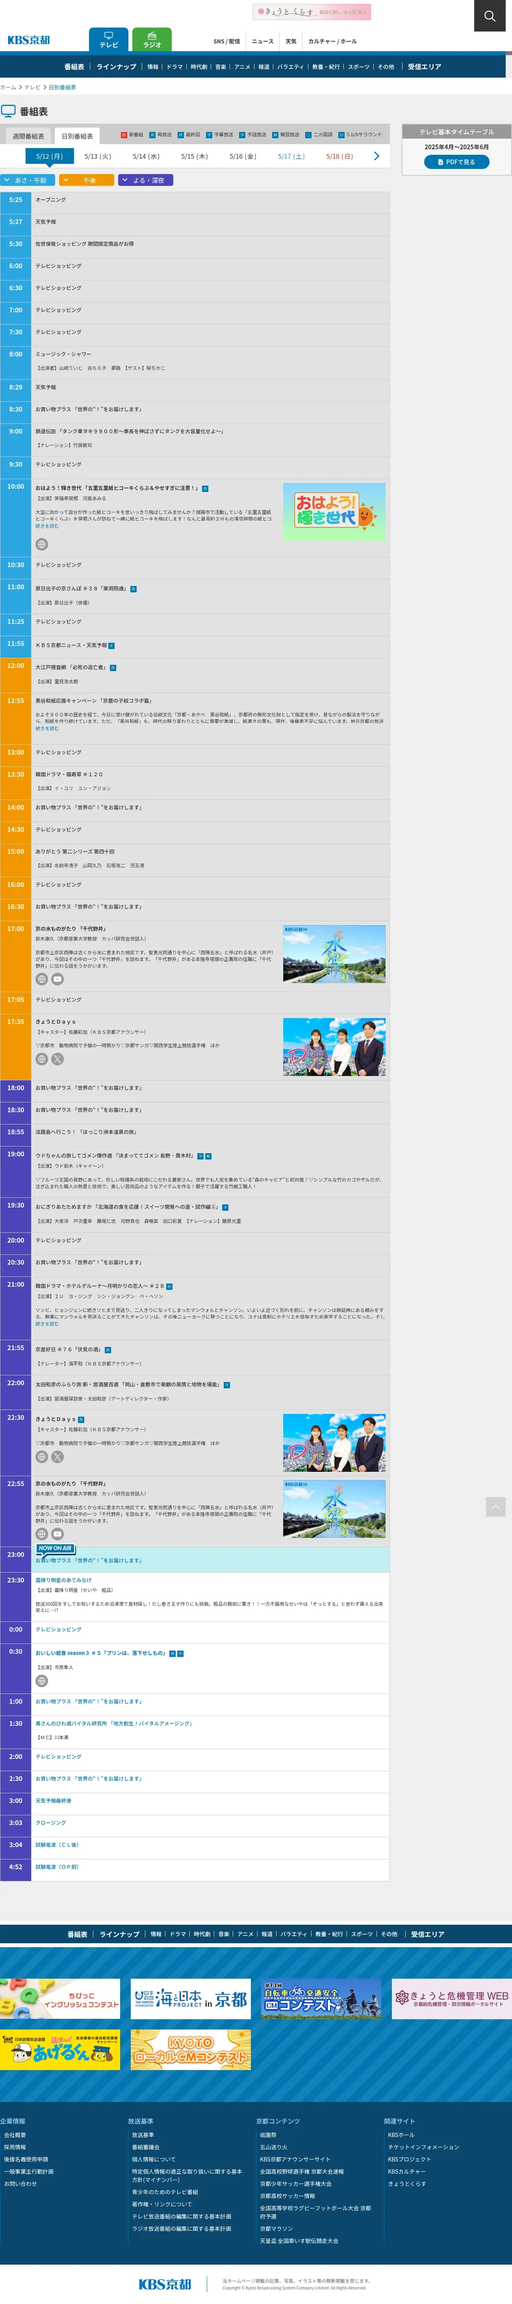Open the あげるくん campaign banner
Screen dimensions: 512x2304
pyautogui.click(x=60, y=2049)
